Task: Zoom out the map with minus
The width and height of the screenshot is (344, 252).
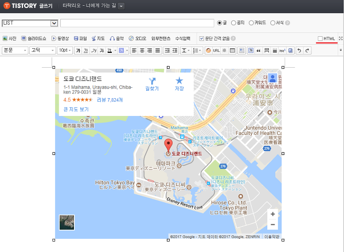Action: pyautogui.click(x=273, y=224)
